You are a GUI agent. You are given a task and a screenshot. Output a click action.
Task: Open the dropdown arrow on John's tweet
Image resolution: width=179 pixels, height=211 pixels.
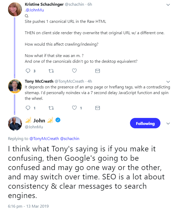pyautogui.click(x=168, y=123)
